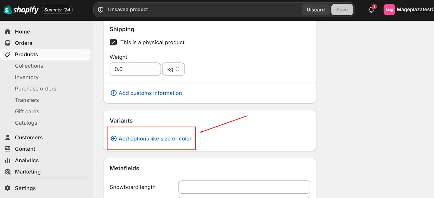This screenshot has height=198, width=434.
Task: Open Purchase orders page
Action: [36, 88]
